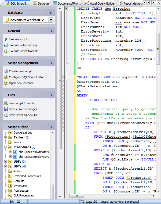161x204 pixels.
Task: Collapse the Procedures node in outline
Action: pos(6,147)
